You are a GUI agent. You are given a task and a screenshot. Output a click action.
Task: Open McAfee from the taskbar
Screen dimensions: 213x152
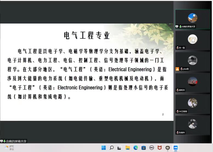[x=160, y=148]
